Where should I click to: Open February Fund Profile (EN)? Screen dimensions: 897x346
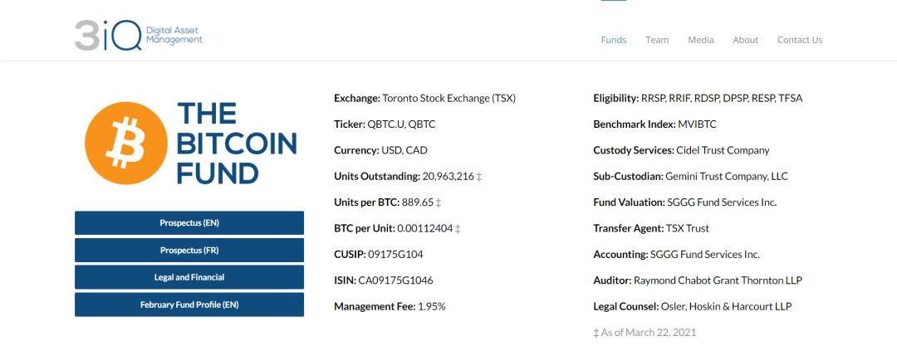click(189, 305)
